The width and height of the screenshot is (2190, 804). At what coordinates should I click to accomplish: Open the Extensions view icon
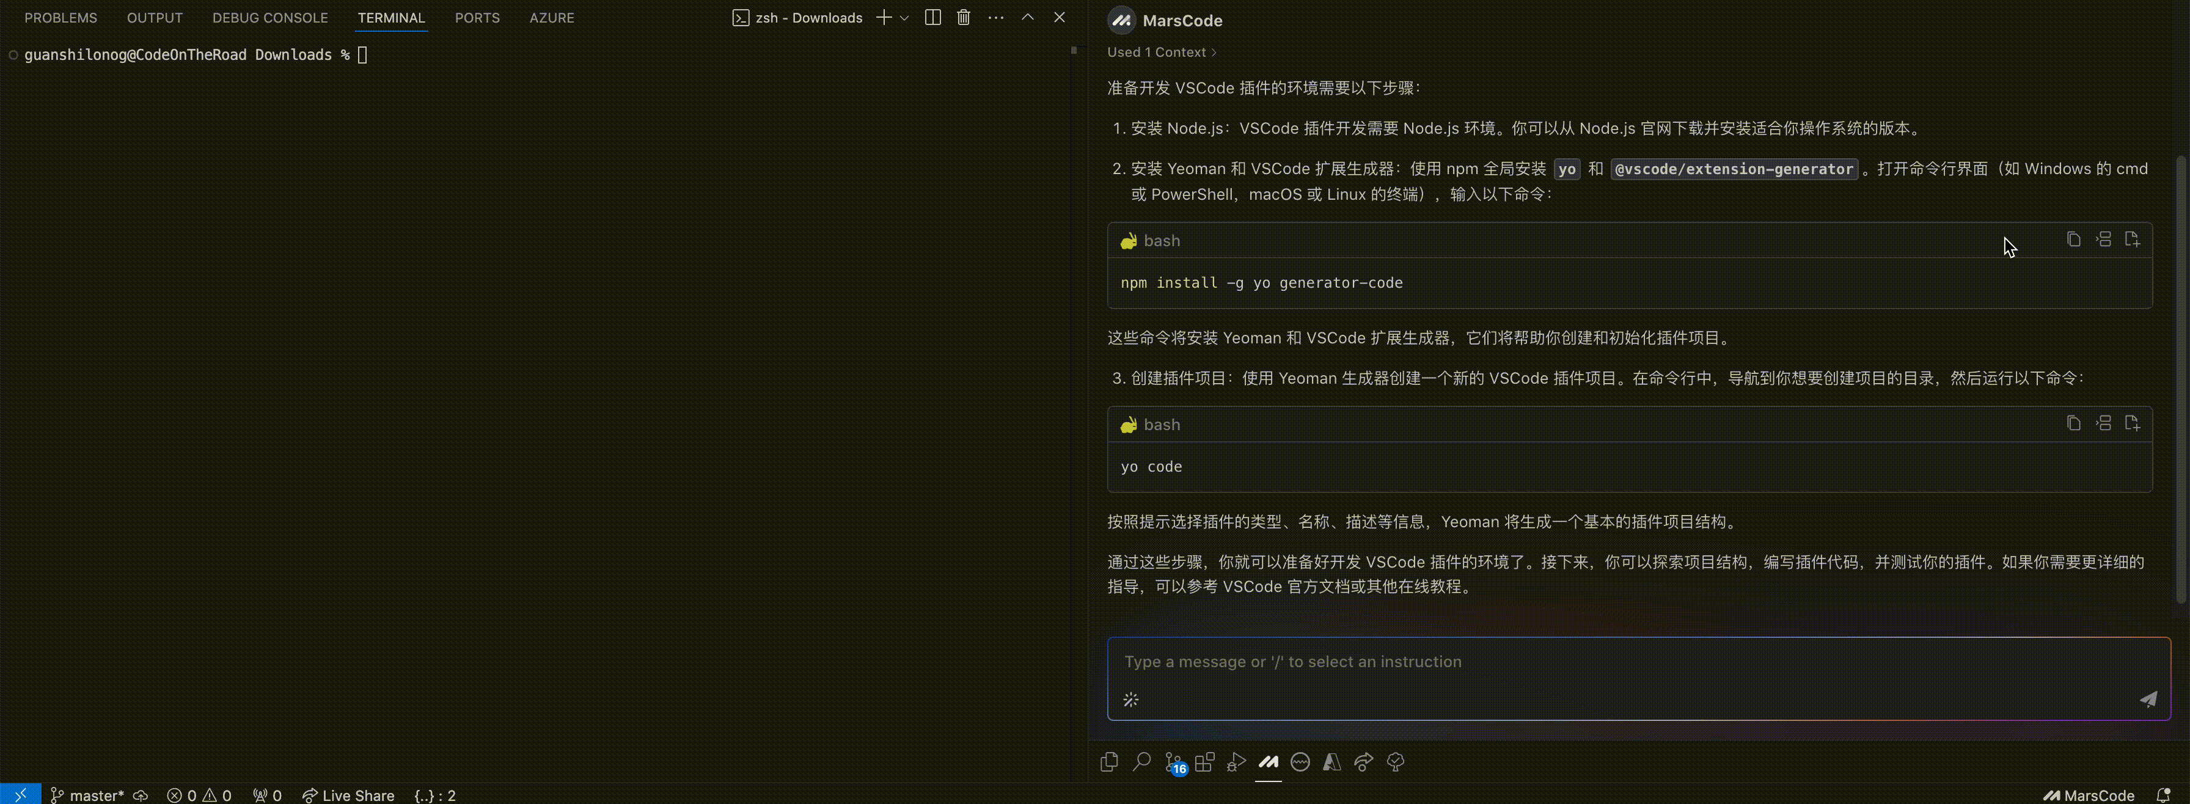coord(1204,762)
